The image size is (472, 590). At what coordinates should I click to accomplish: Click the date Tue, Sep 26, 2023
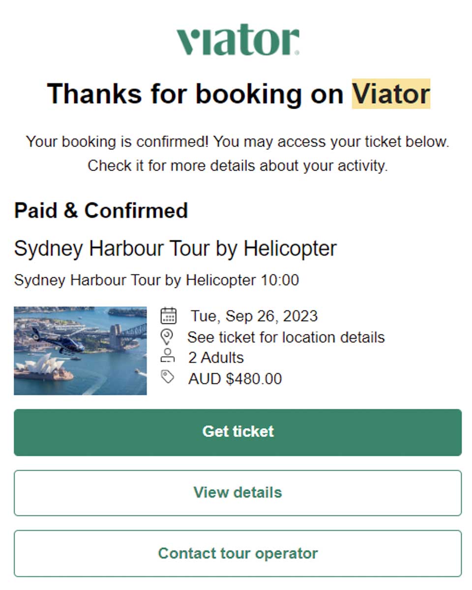tap(254, 316)
